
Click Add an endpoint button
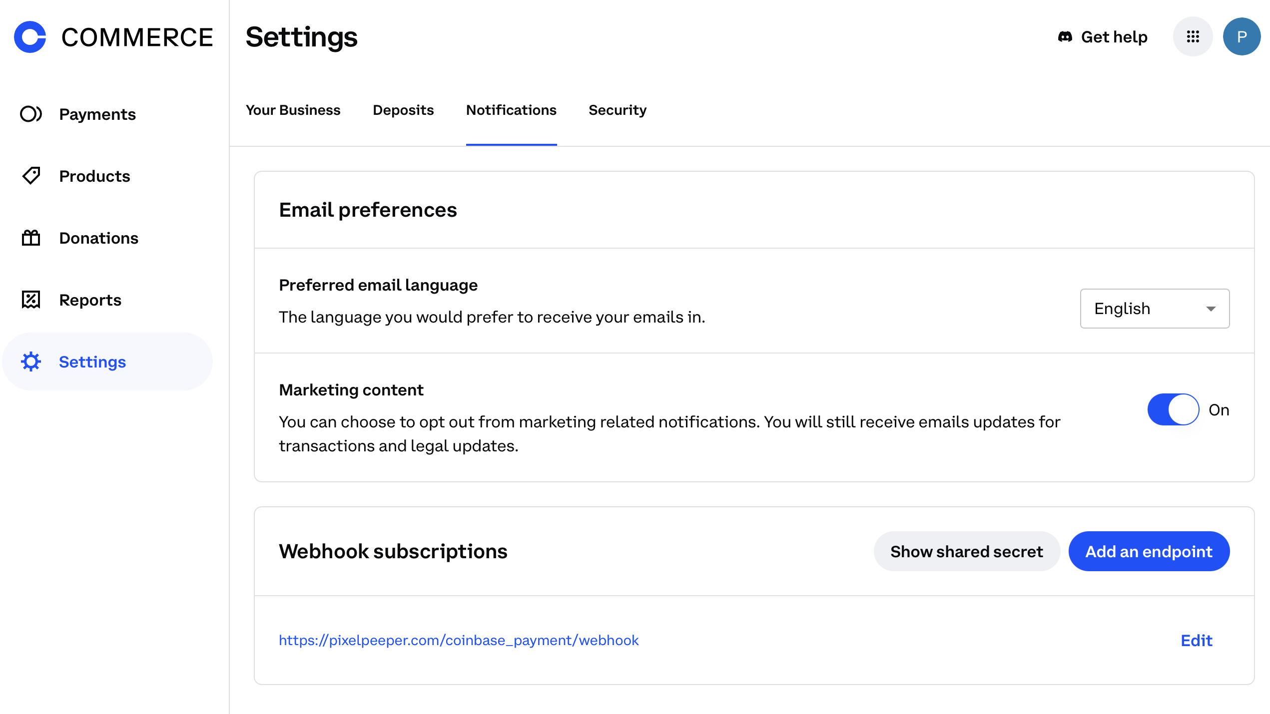click(1149, 551)
